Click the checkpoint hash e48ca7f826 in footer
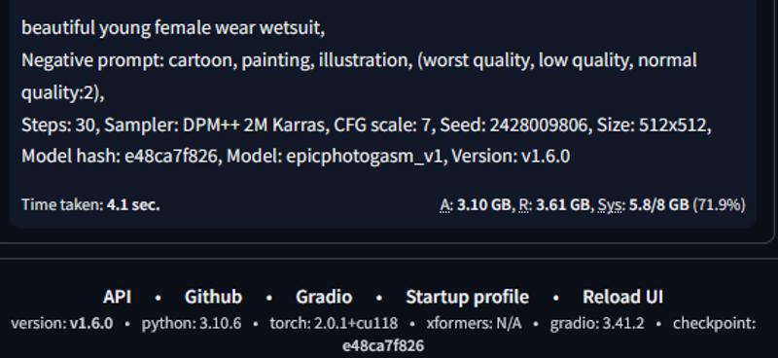Screen dimensions: 778x358 (x=383, y=345)
